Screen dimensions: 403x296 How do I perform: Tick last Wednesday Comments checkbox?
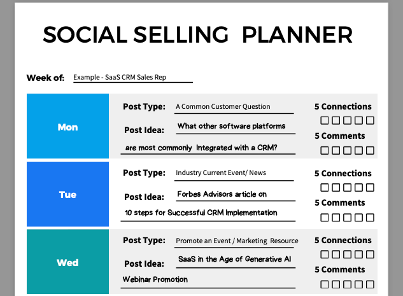click(x=370, y=285)
